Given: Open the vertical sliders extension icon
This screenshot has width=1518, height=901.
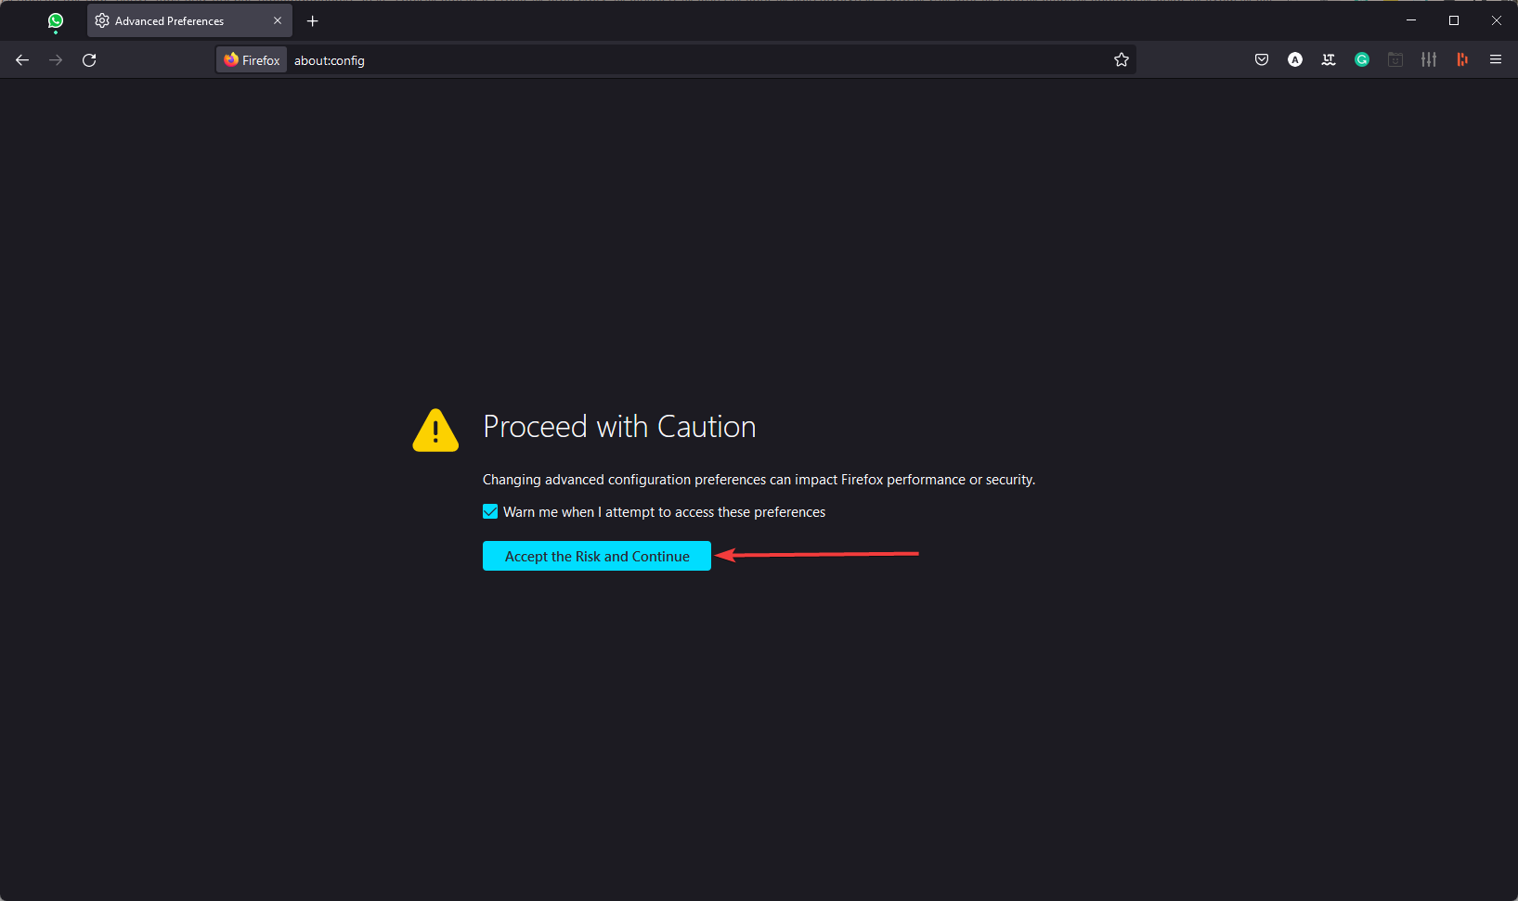Looking at the screenshot, I should pyautogui.click(x=1429, y=59).
